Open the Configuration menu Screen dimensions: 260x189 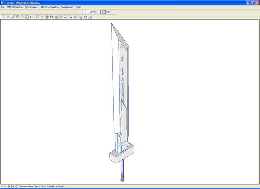[x=68, y=7]
